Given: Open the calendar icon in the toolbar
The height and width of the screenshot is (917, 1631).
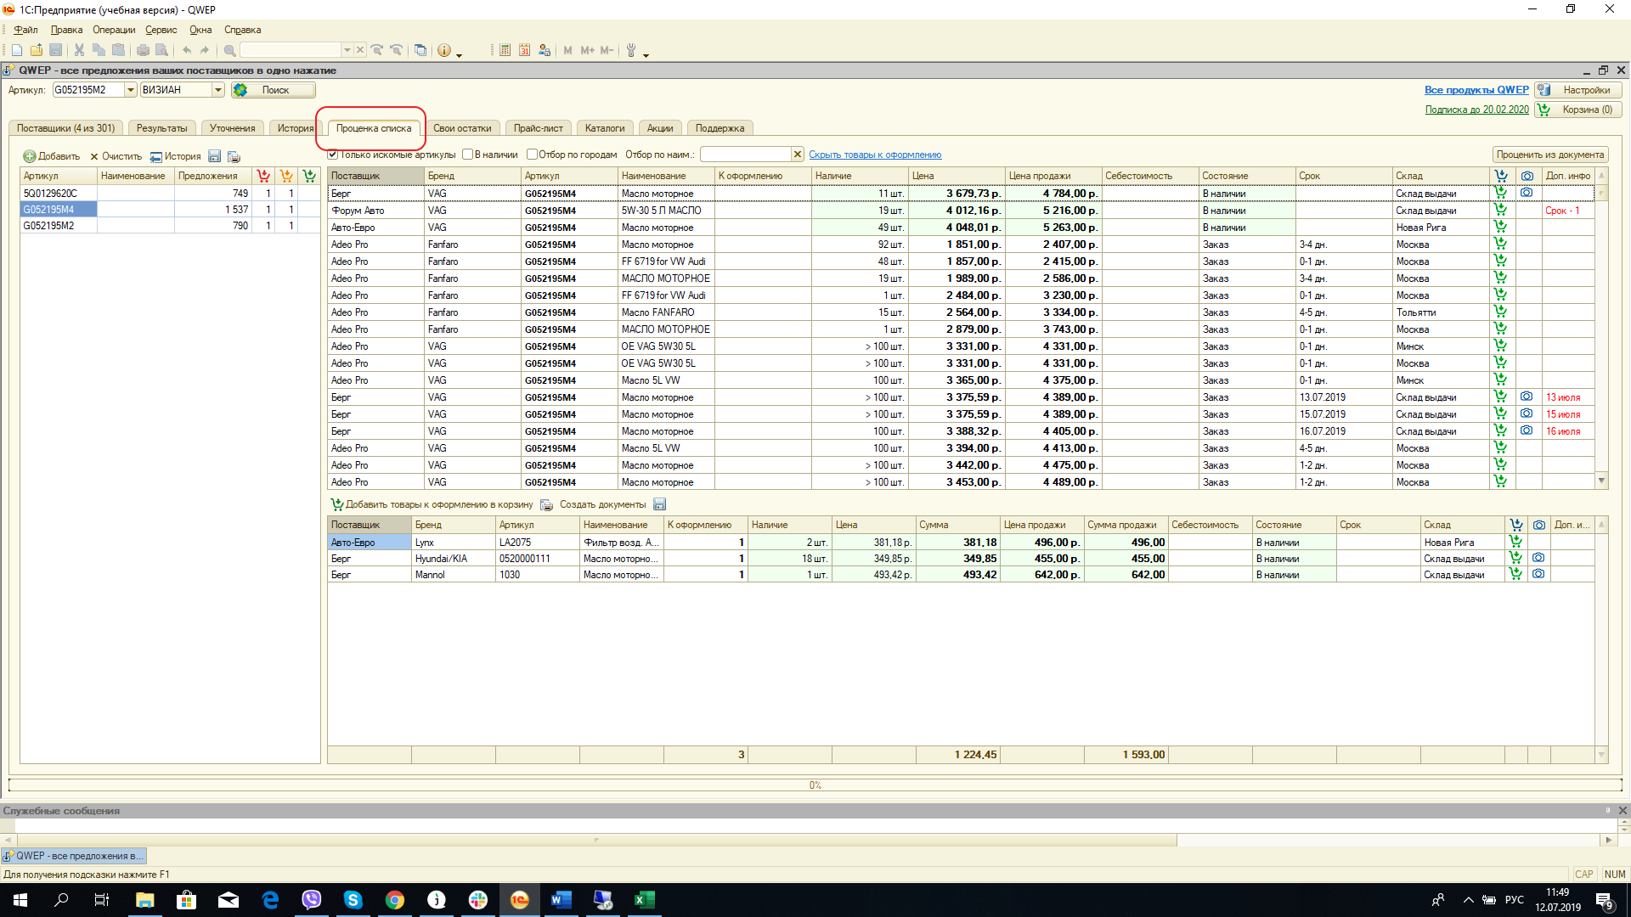Looking at the screenshot, I should pos(524,51).
